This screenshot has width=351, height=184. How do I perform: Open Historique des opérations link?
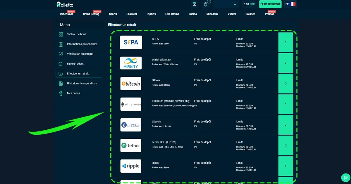(x=82, y=84)
